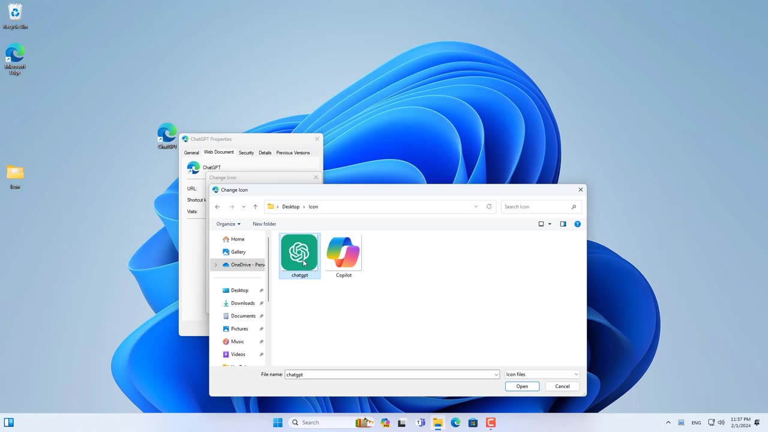Expand the OneDrive tree node
The image size is (768, 432).
coord(216,265)
